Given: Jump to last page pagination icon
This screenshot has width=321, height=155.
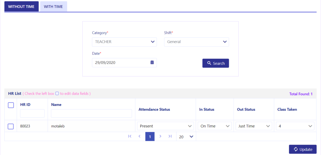Looking at the screenshot, I should tap(170, 136).
